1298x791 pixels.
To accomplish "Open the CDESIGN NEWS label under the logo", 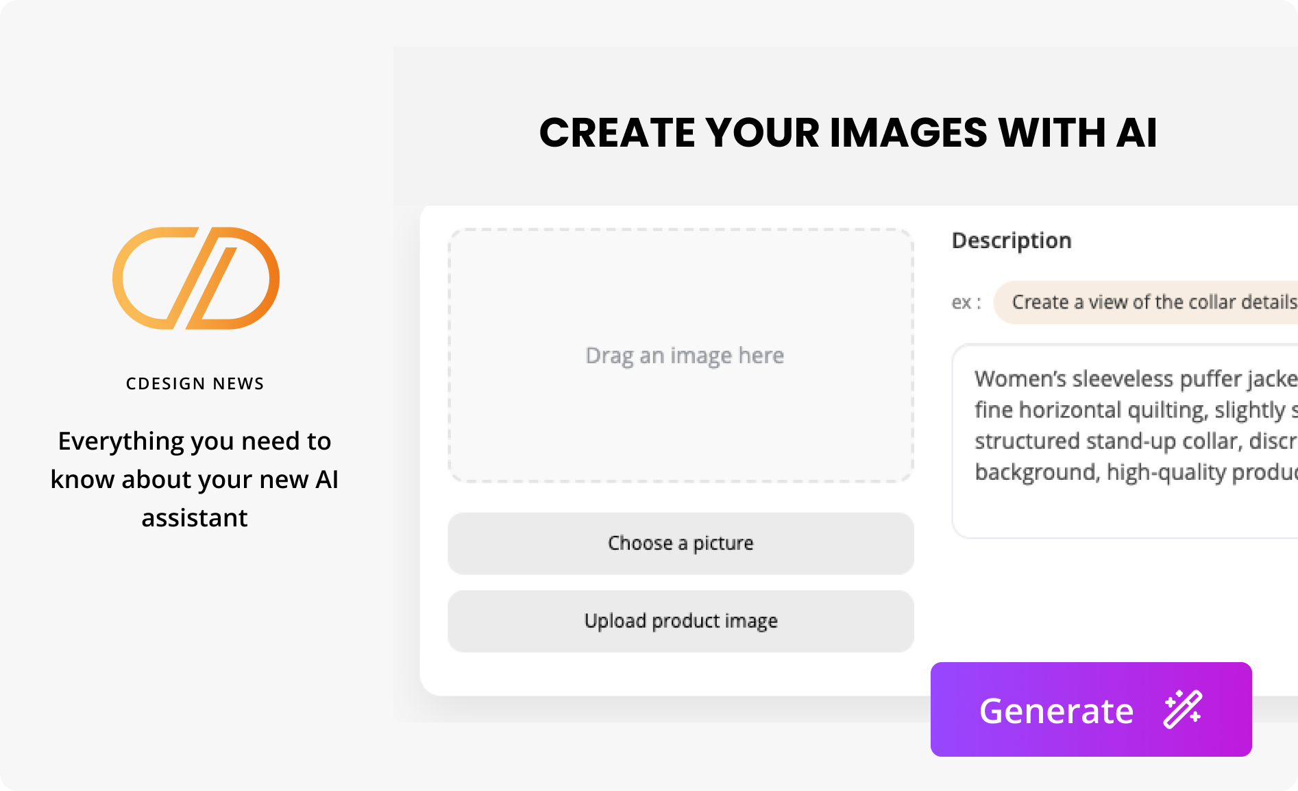I will pyautogui.click(x=195, y=384).
